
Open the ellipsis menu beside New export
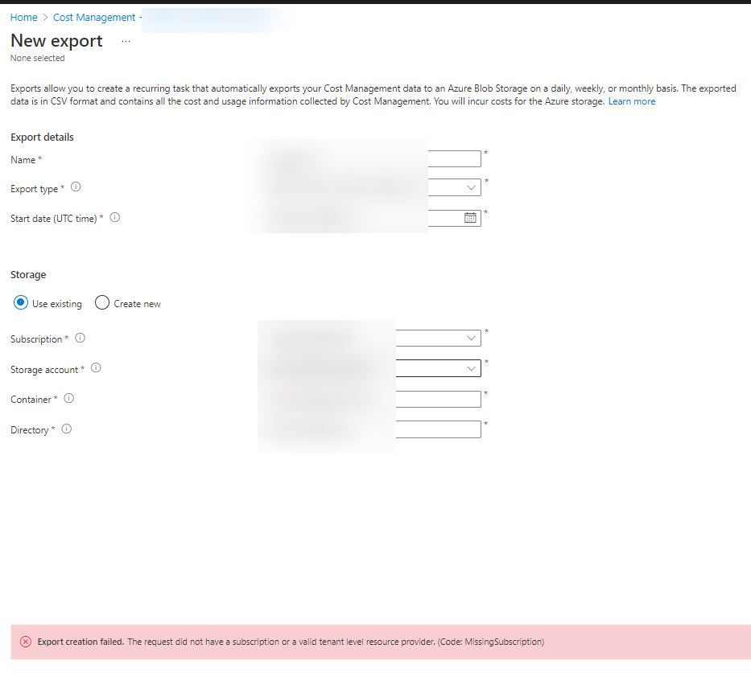(x=126, y=42)
